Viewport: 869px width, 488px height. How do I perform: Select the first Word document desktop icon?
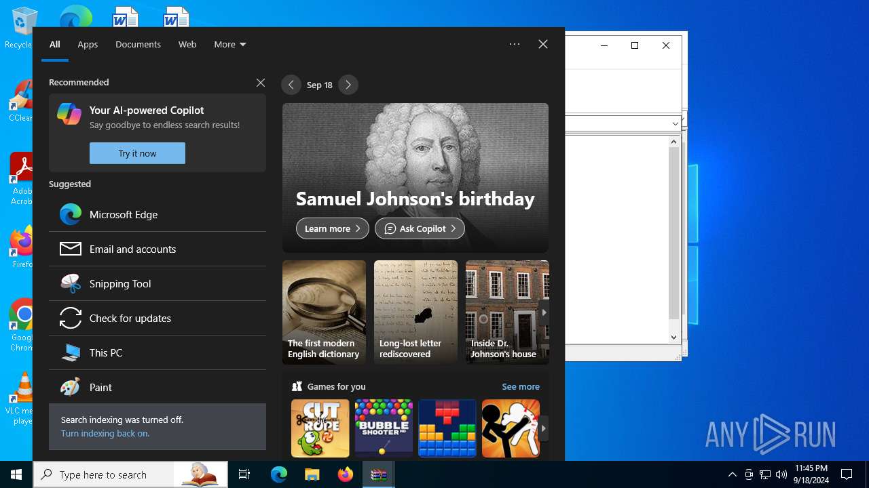tap(126, 16)
